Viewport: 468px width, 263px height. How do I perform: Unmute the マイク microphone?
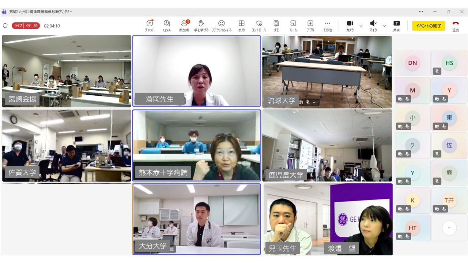pos(373,26)
